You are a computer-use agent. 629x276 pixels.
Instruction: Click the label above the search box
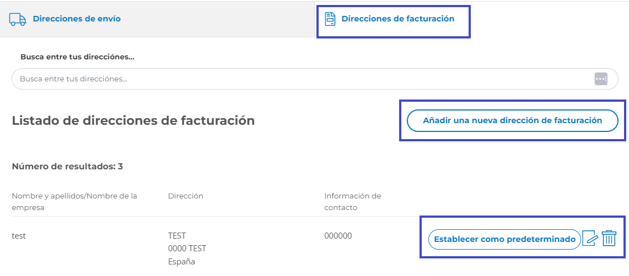point(77,57)
